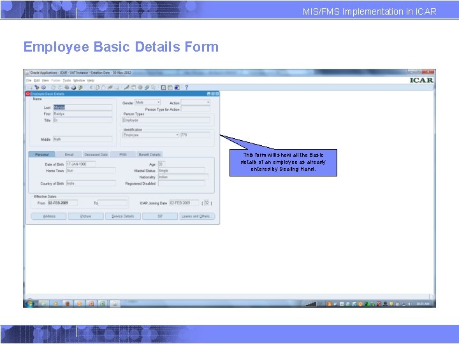Click the Picture button
459x344 pixels.
point(86,216)
